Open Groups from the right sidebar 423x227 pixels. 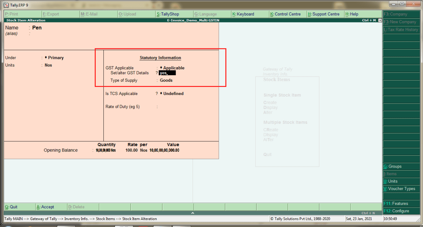(x=401, y=166)
